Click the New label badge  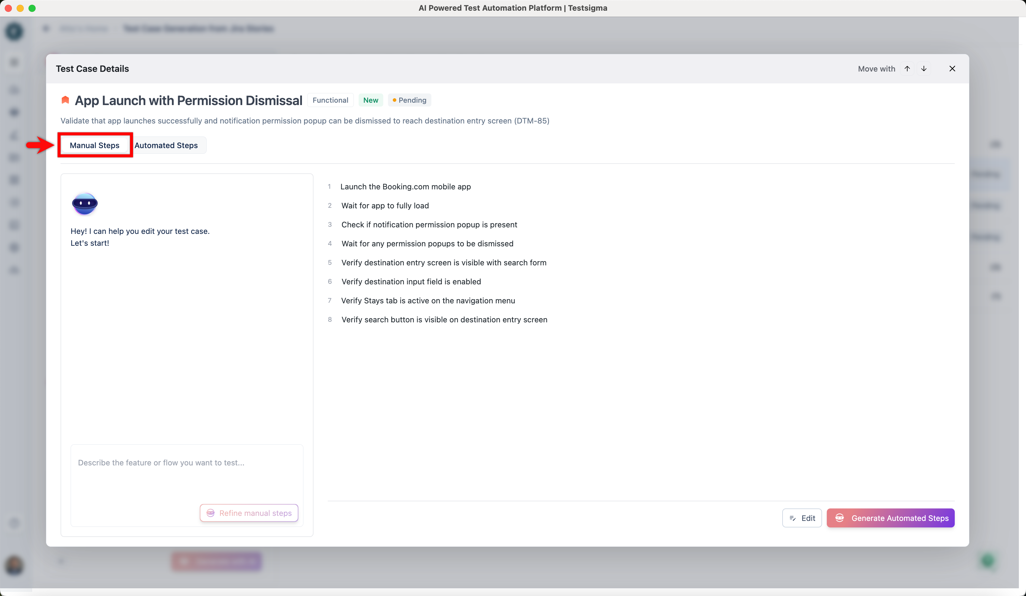pyautogui.click(x=370, y=100)
